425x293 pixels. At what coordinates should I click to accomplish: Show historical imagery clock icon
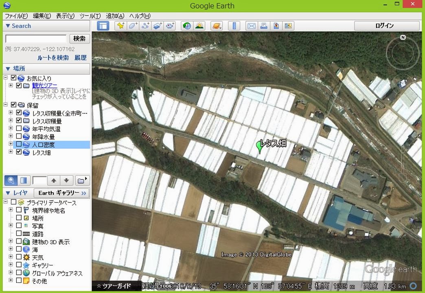point(187,26)
